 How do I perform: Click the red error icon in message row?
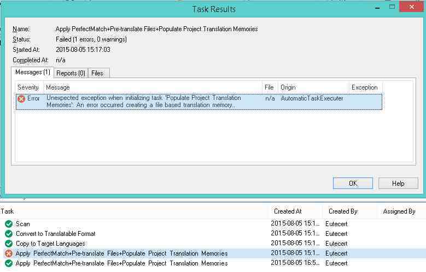pyautogui.click(x=21, y=99)
